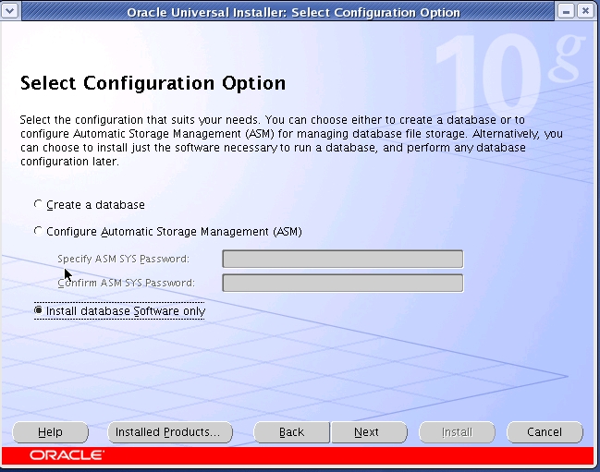
Task: Click the Specify ASM SYS Password field
Action: 342,259
